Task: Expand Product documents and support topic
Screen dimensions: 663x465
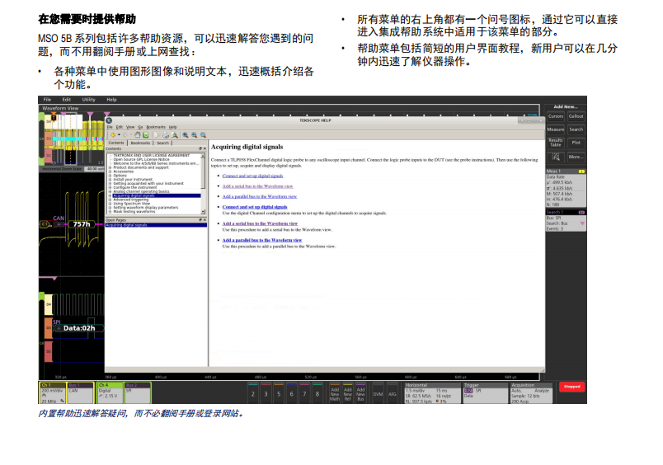Action: click(110, 167)
